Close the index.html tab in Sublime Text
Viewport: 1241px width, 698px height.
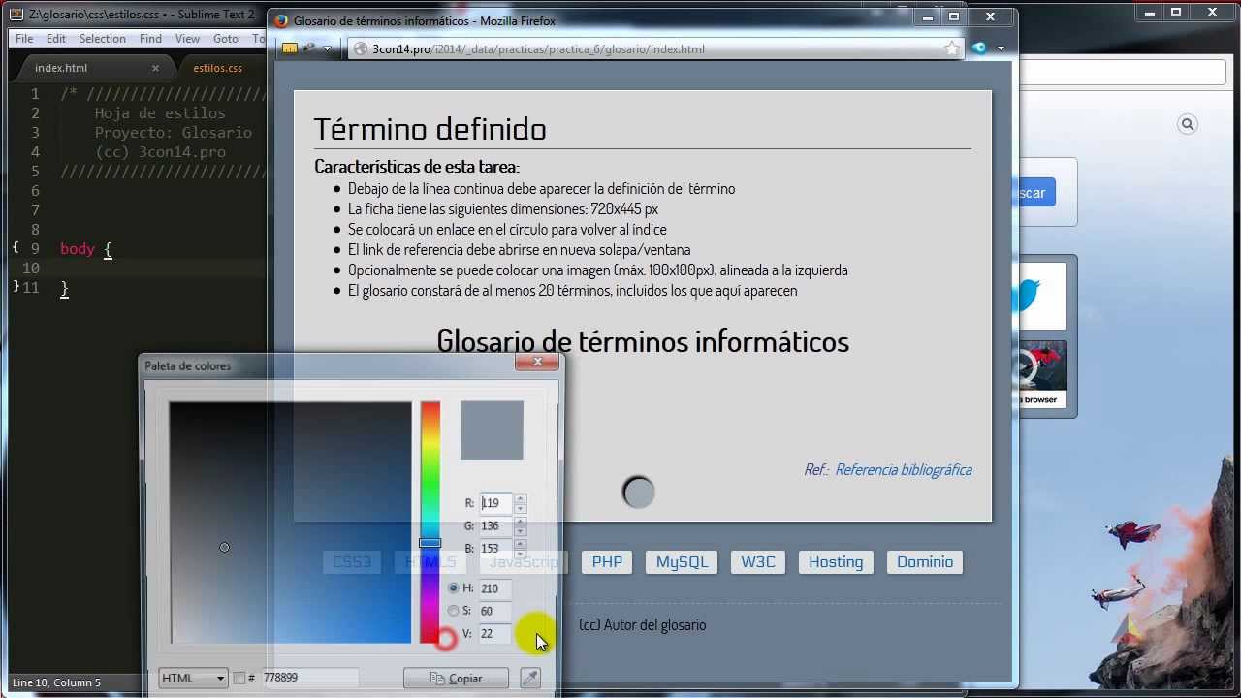tap(155, 68)
